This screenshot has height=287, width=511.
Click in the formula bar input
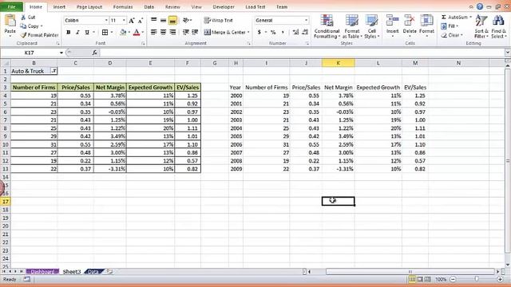[x=302, y=53]
